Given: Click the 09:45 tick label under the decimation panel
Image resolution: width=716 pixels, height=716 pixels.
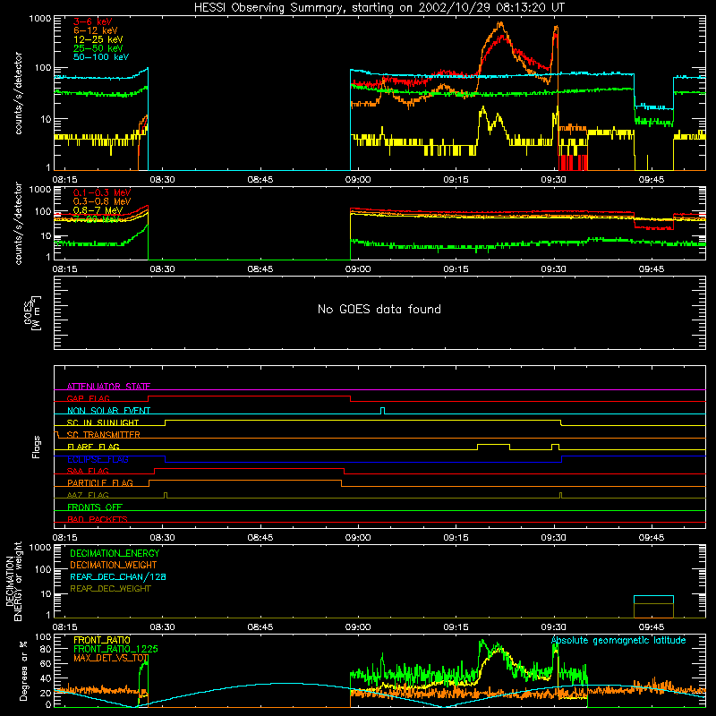Looking at the screenshot, I should click(652, 627).
